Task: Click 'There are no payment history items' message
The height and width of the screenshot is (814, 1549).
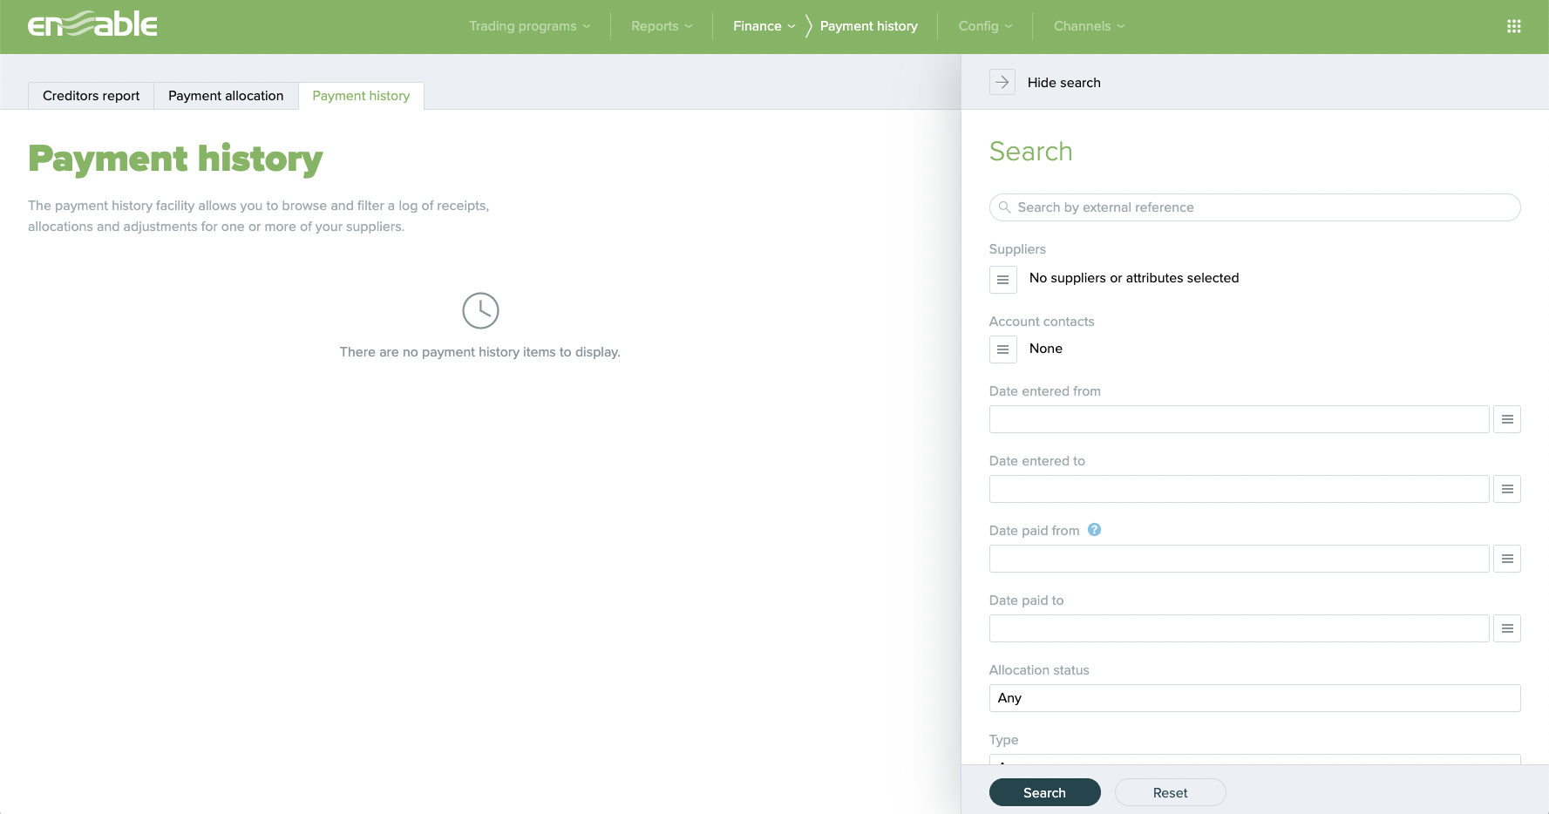Action: click(x=480, y=352)
